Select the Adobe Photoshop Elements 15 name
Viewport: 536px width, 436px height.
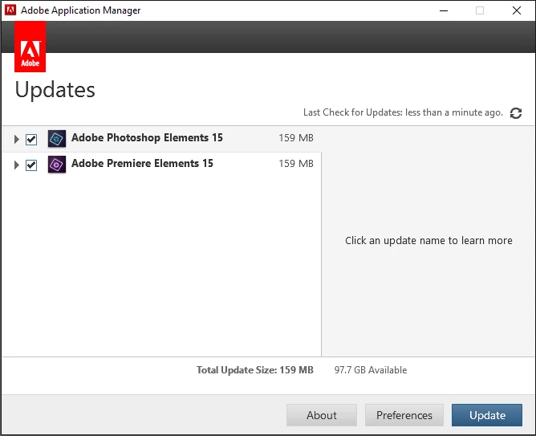point(147,138)
